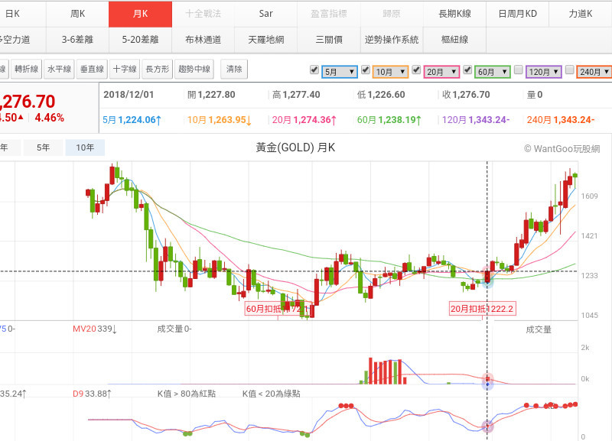This screenshot has width=612, height=441.
Task: Switch to the 周K tab
Action: point(77,14)
